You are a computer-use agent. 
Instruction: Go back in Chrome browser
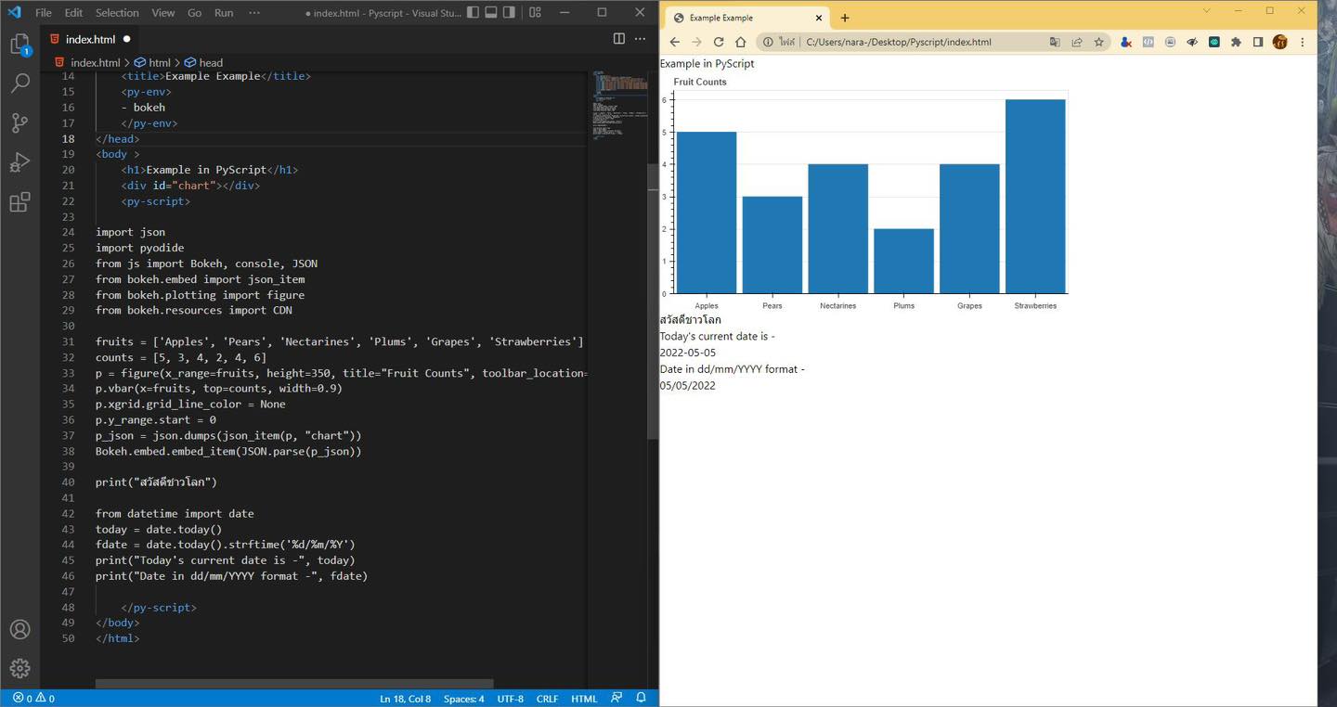(x=675, y=42)
